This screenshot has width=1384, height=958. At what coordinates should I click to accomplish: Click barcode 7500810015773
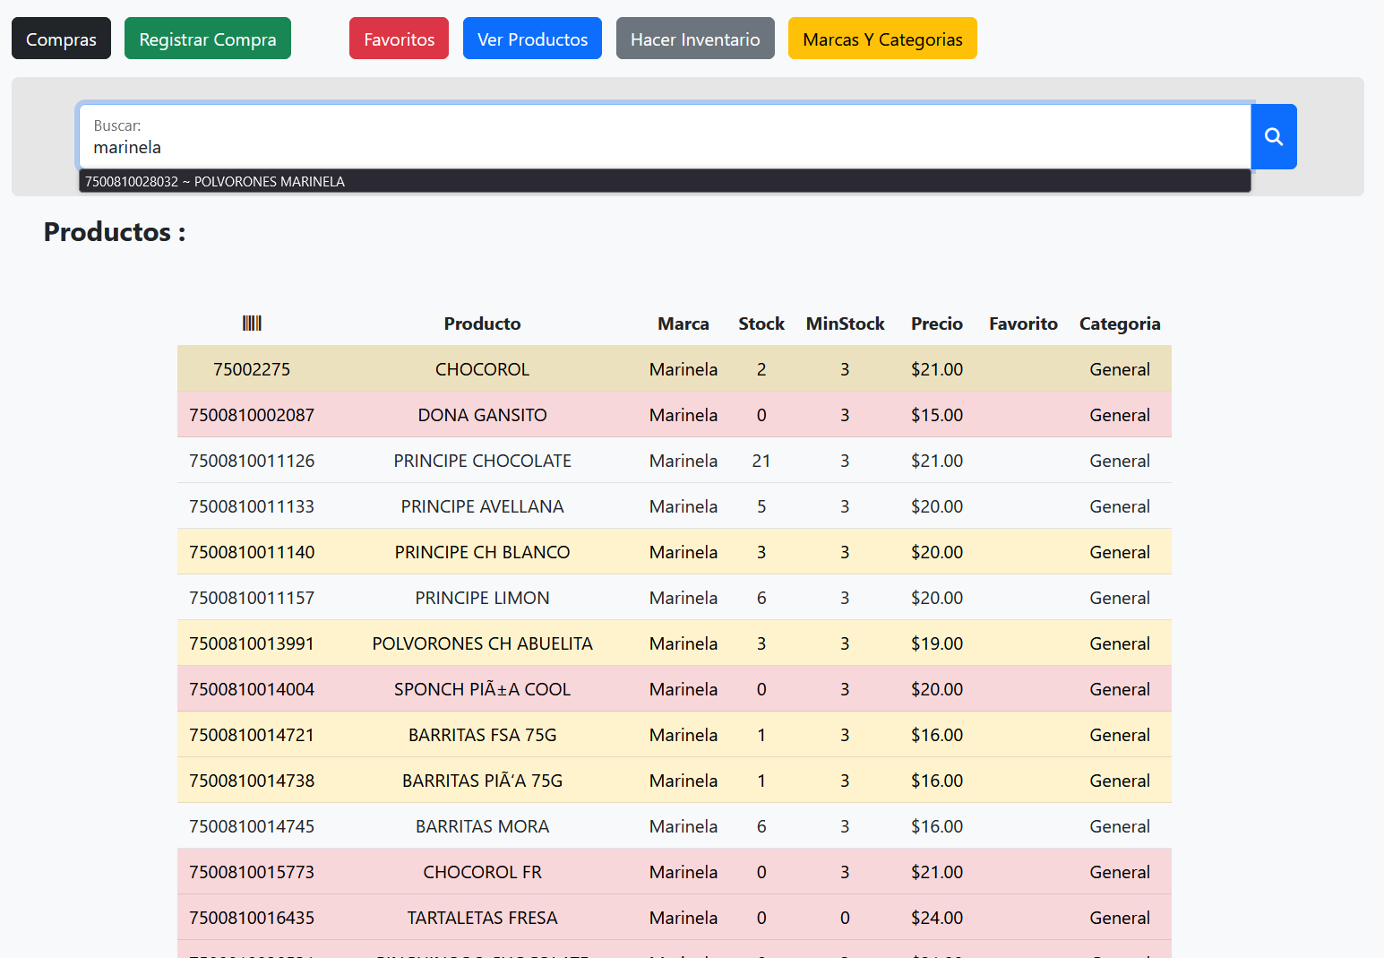point(252,872)
